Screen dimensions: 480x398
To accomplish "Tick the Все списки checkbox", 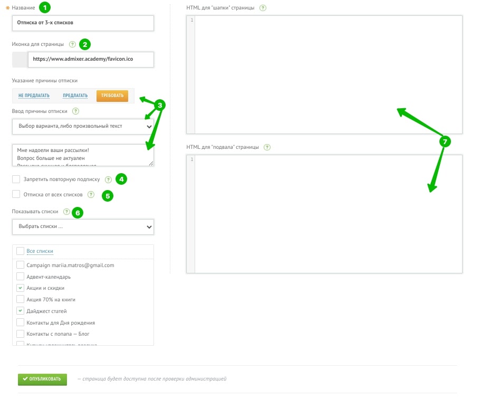I will pos(20,251).
